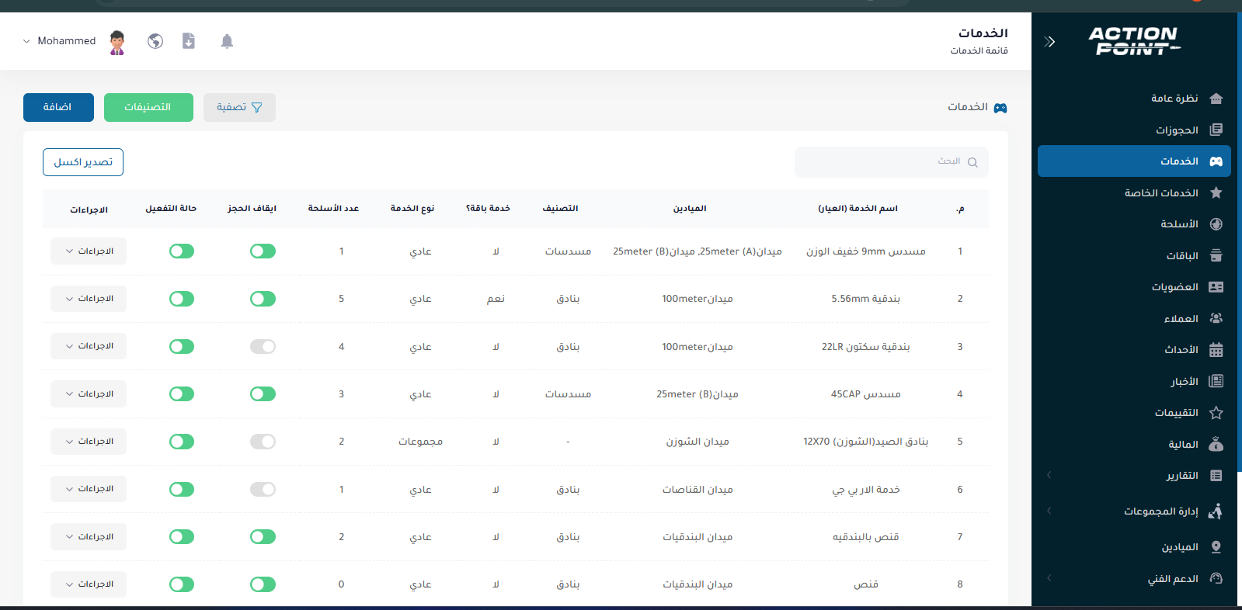Open الاجراءات dropdown for خدمة الار بي جي
This screenshot has width=1242, height=610.
tap(89, 489)
